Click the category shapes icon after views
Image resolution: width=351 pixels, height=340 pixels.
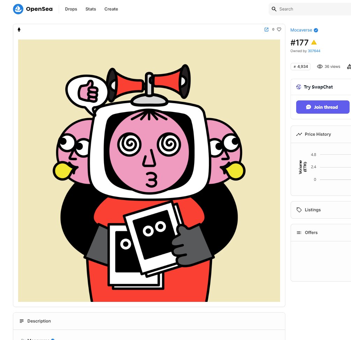(x=349, y=66)
